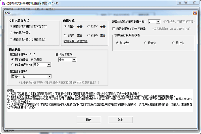Pick translation engine 引擎D
Screen dimensions: 201x134
pyautogui.click(x=88, y=35)
